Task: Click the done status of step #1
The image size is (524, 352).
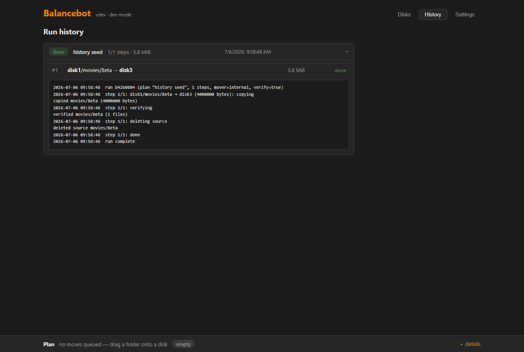Action: (x=340, y=70)
